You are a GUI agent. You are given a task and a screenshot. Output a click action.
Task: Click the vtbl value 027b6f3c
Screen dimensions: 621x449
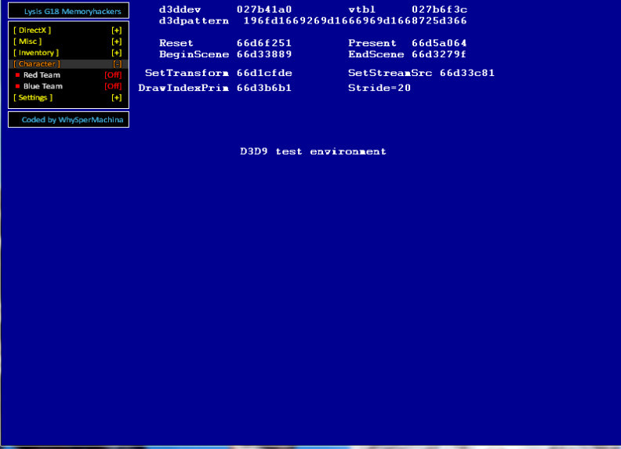click(439, 9)
